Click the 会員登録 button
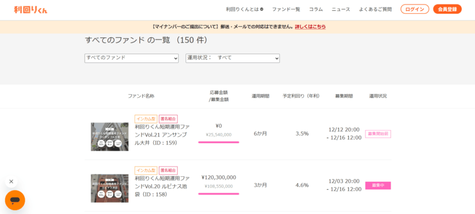Image resolution: width=475 pixels, height=214 pixels. pyautogui.click(x=447, y=9)
